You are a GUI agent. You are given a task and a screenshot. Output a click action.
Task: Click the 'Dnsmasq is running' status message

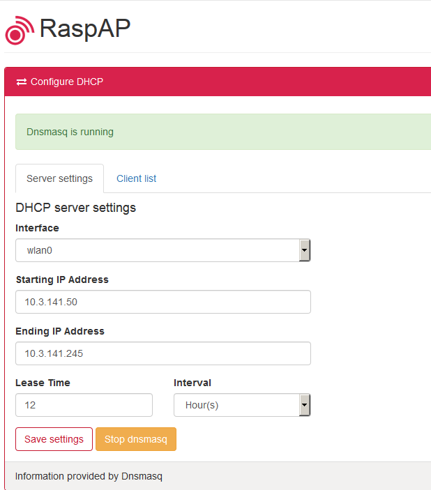[x=70, y=132]
